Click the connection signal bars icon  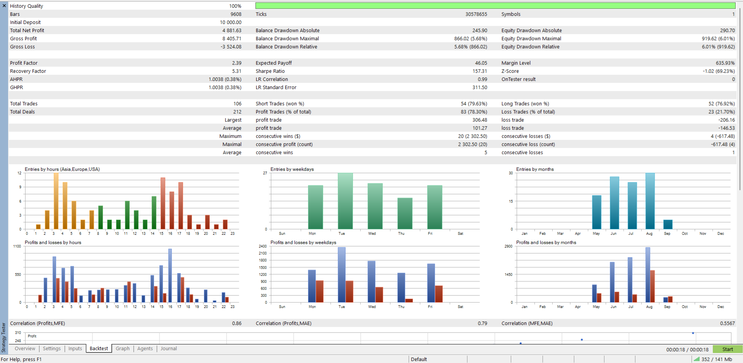(x=697, y=359)
